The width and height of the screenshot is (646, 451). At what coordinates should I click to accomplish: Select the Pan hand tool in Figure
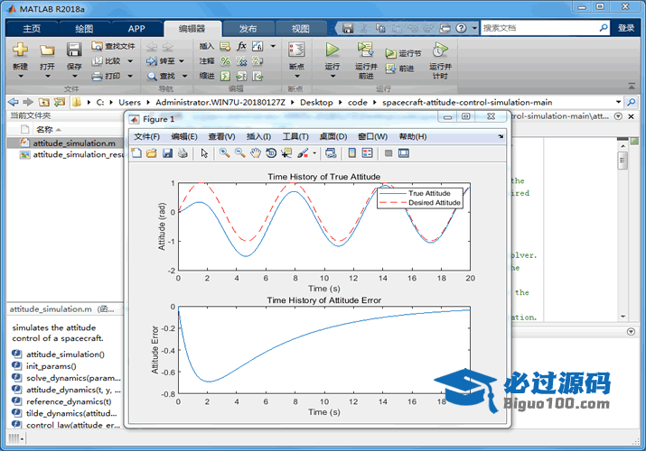tap(256, 153)
